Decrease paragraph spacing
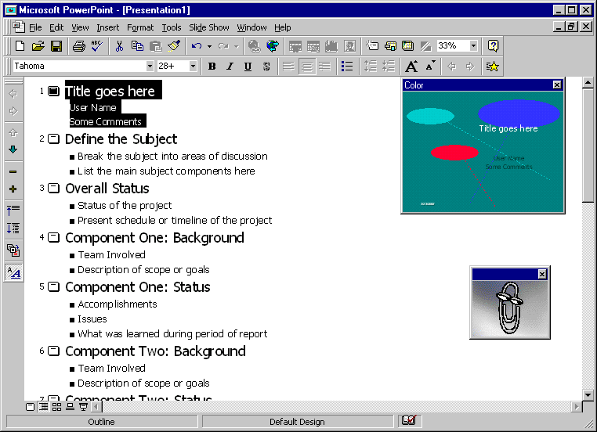The width and height of the screenshot is (597, 432). point(389,67)
